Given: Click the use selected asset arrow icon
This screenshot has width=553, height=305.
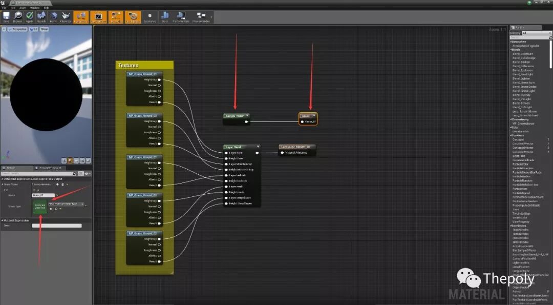Looking at the screenshot, I should (51, 209).
